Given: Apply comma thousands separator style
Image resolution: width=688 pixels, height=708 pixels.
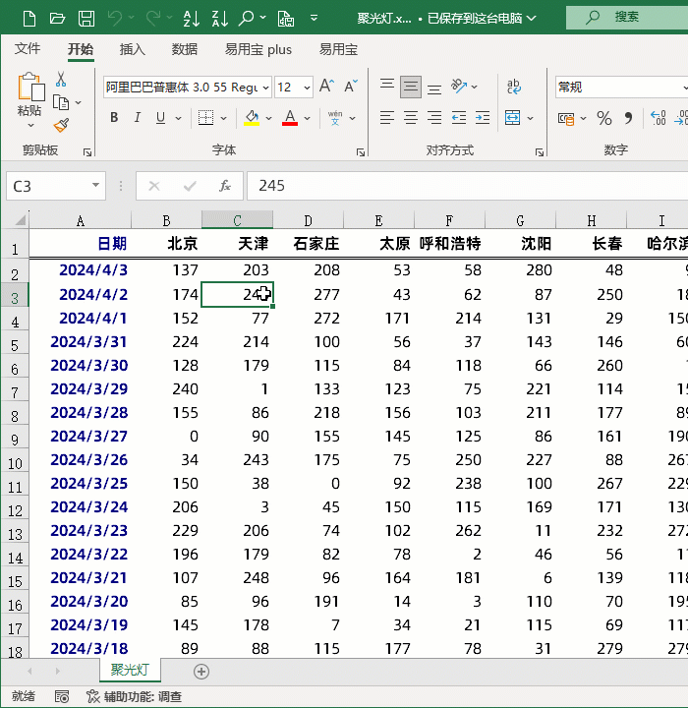Looking at the screenshot, I should click(x=628, y=118).
